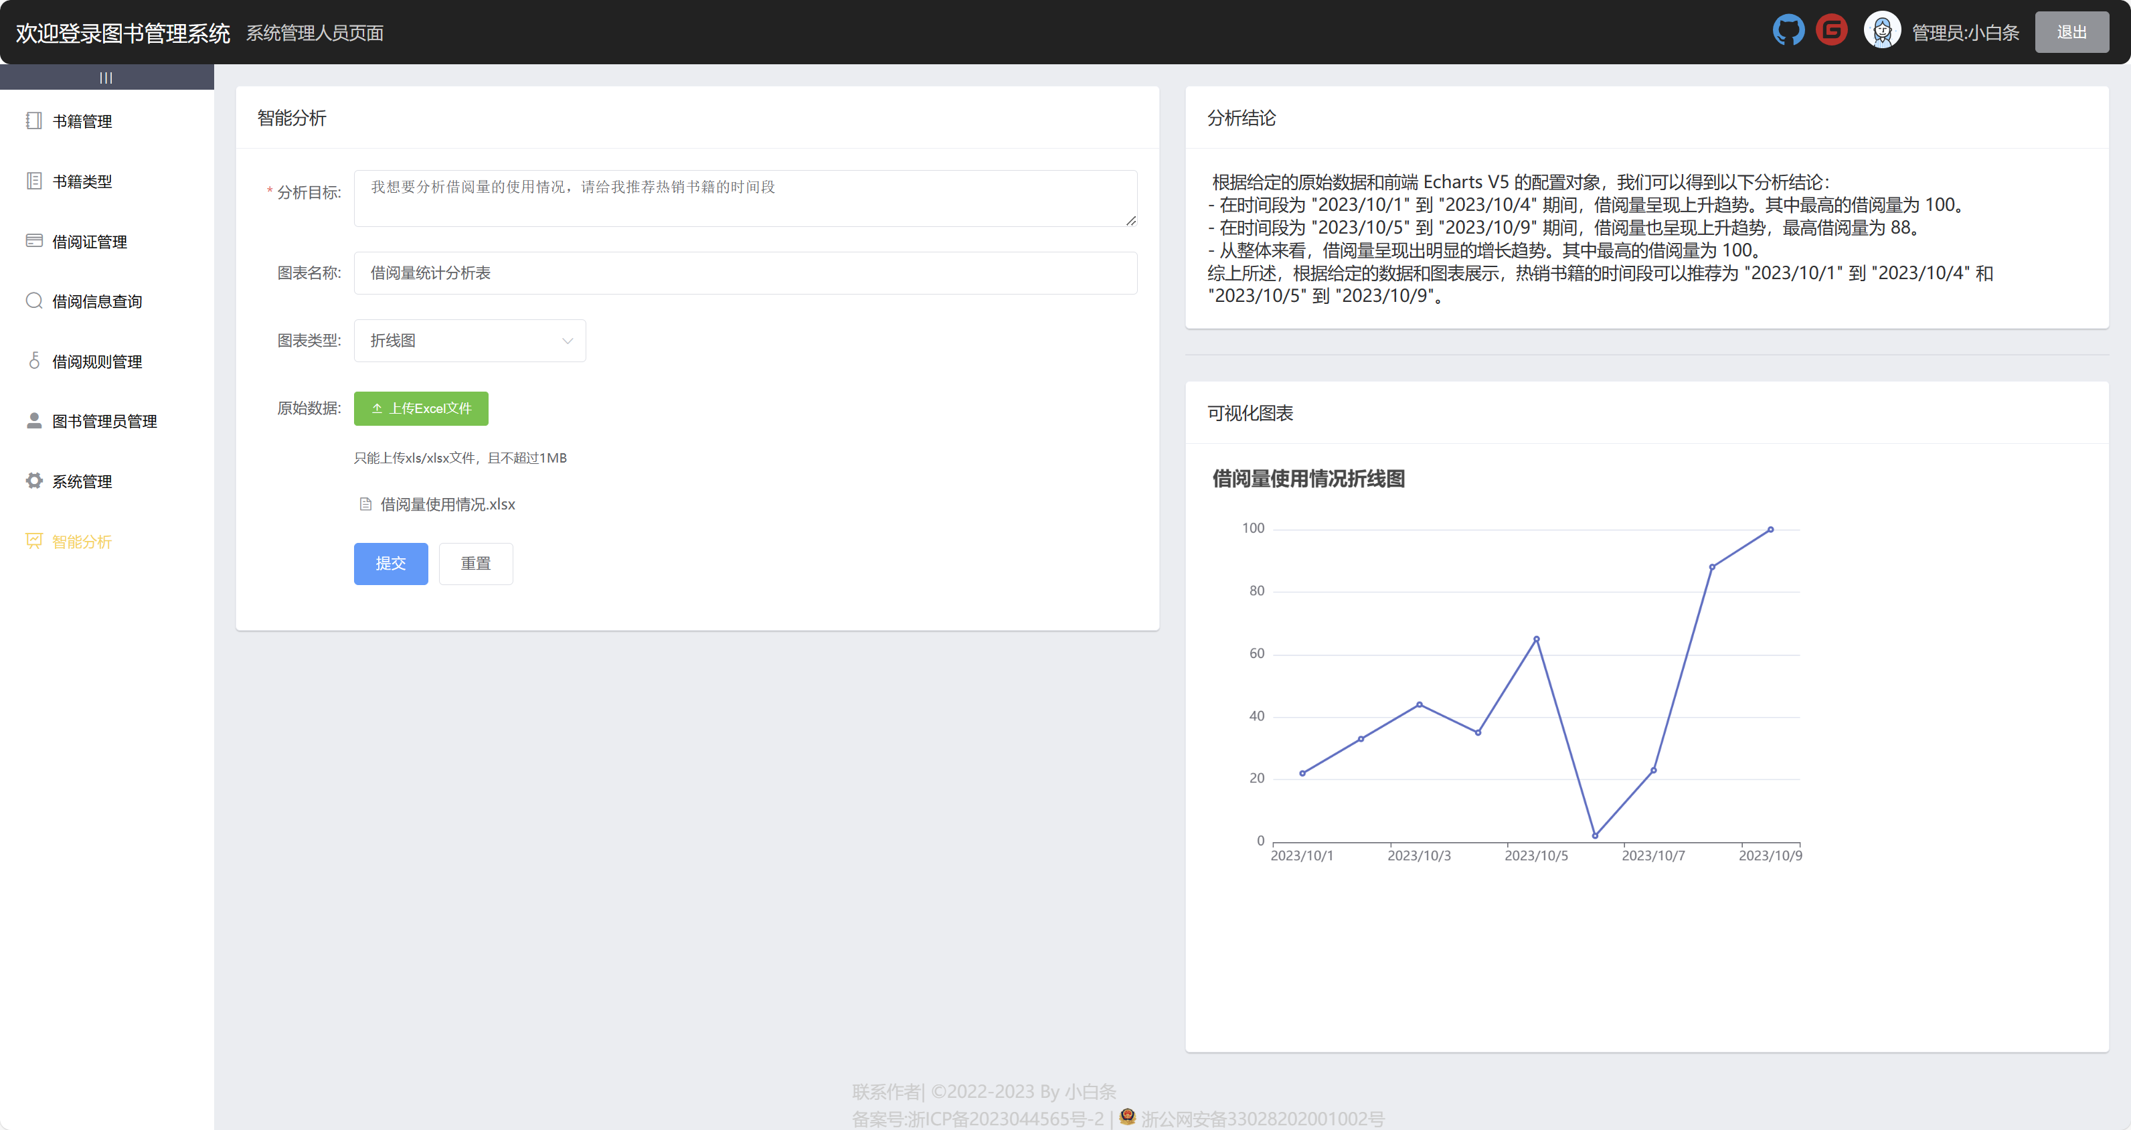Click the 退出 logout button
The height and width of the screenshot is (1130, 2131).
point(2071,32)
